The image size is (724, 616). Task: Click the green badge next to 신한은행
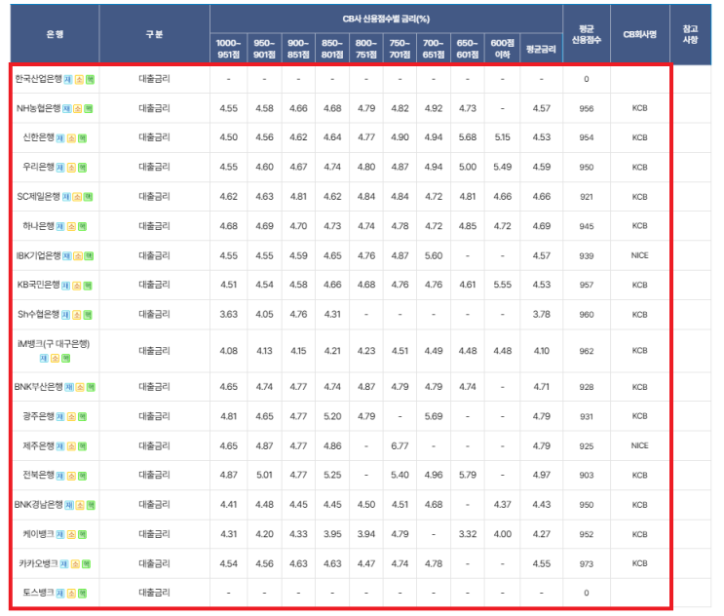(x=82, y=138)
